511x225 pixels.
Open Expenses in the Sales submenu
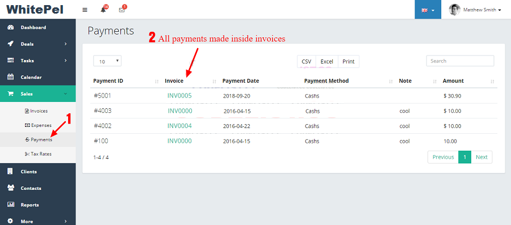(x=38, y=125)
